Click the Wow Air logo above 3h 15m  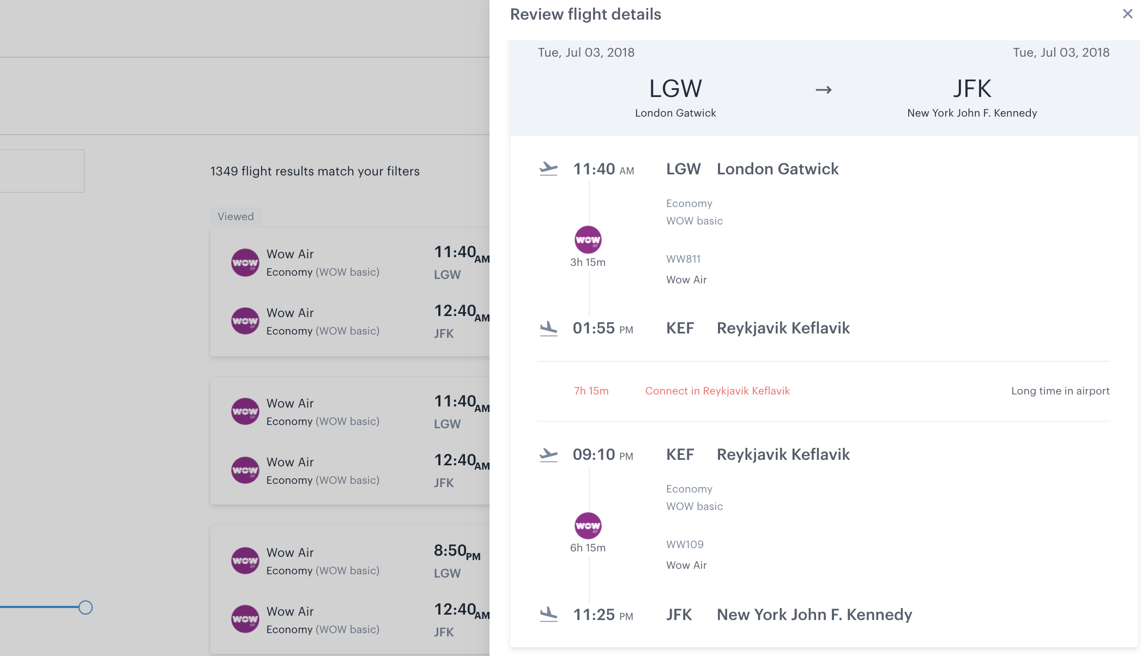(588, 240)
